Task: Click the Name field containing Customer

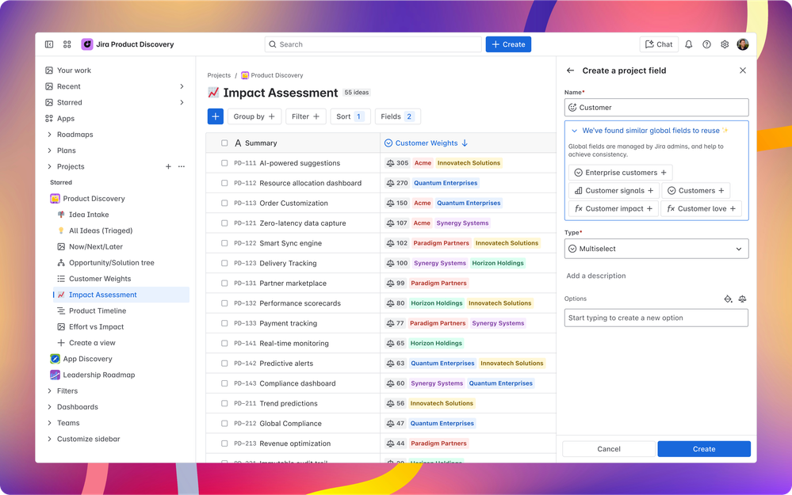Action: pos(656,108)
